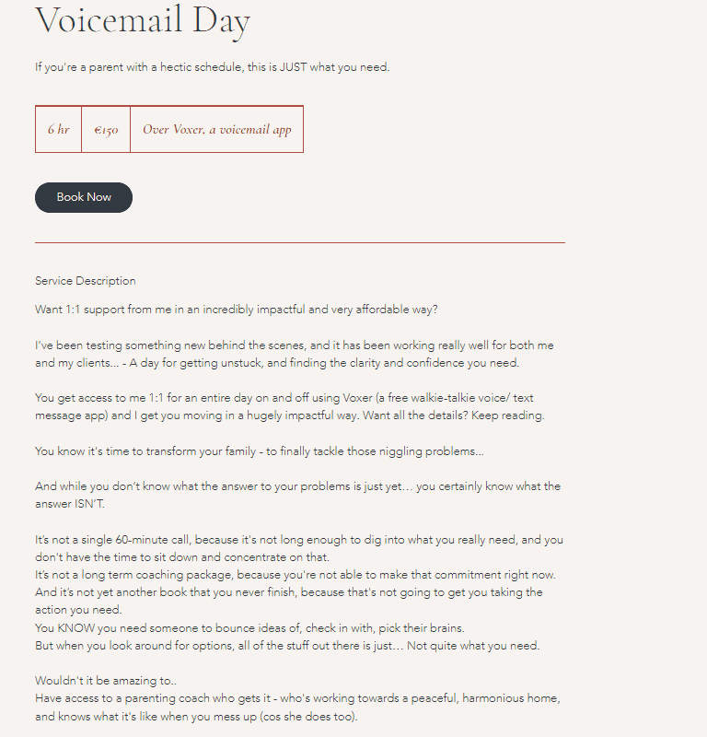
Task: Click the 'You get access to me 1:1' paragraph
Action: pos(290,406)
